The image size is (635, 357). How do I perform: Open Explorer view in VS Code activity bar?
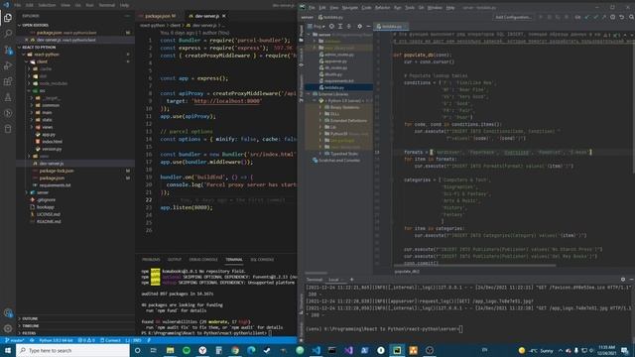(8, 18)
